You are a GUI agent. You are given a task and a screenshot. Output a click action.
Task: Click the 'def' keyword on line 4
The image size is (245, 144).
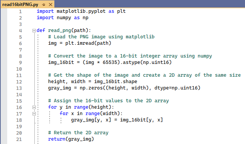click(41, 30)
